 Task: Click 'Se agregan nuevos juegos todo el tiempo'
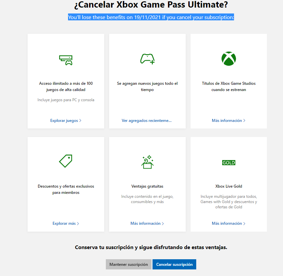click(x=147, y=86)
